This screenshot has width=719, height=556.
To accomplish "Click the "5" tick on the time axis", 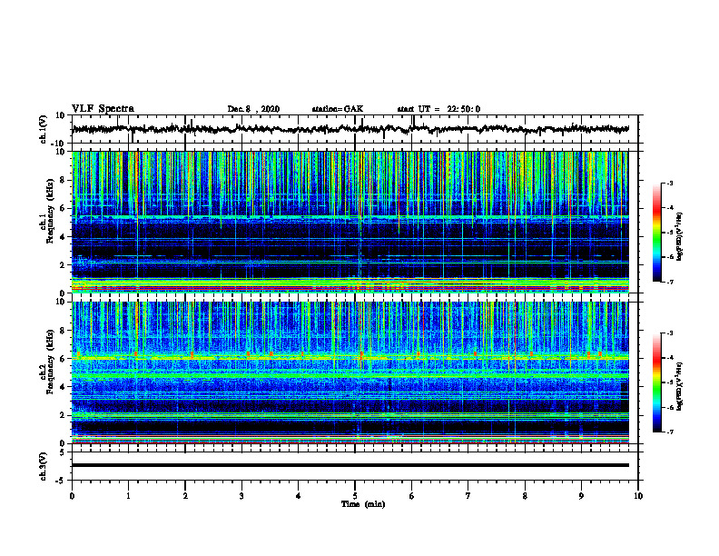I will pyautogui.click(x=355, y=496).
